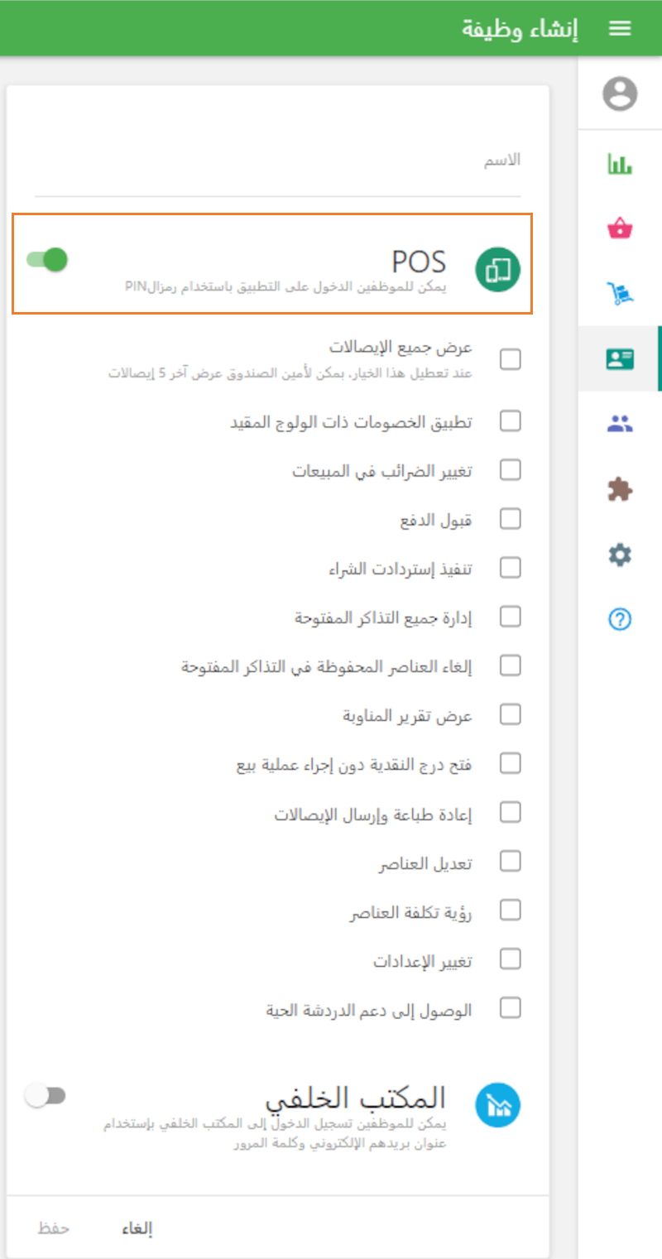Image resolution: width=662 pixels, height=1259 pixels.
Task: Enable قبول الدفع permission checkbox
Action: coord(511,519)
